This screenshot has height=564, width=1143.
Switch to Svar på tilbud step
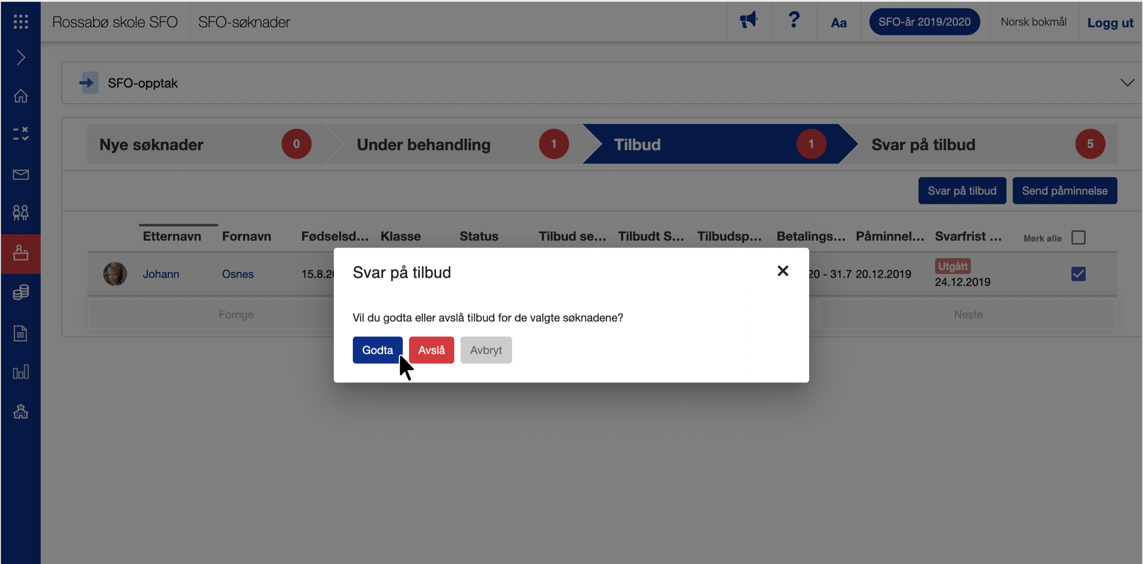tap(923, 145)
